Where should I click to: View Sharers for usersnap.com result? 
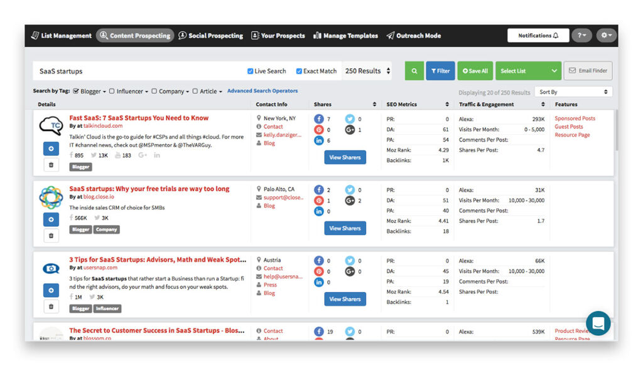[345, 300]
